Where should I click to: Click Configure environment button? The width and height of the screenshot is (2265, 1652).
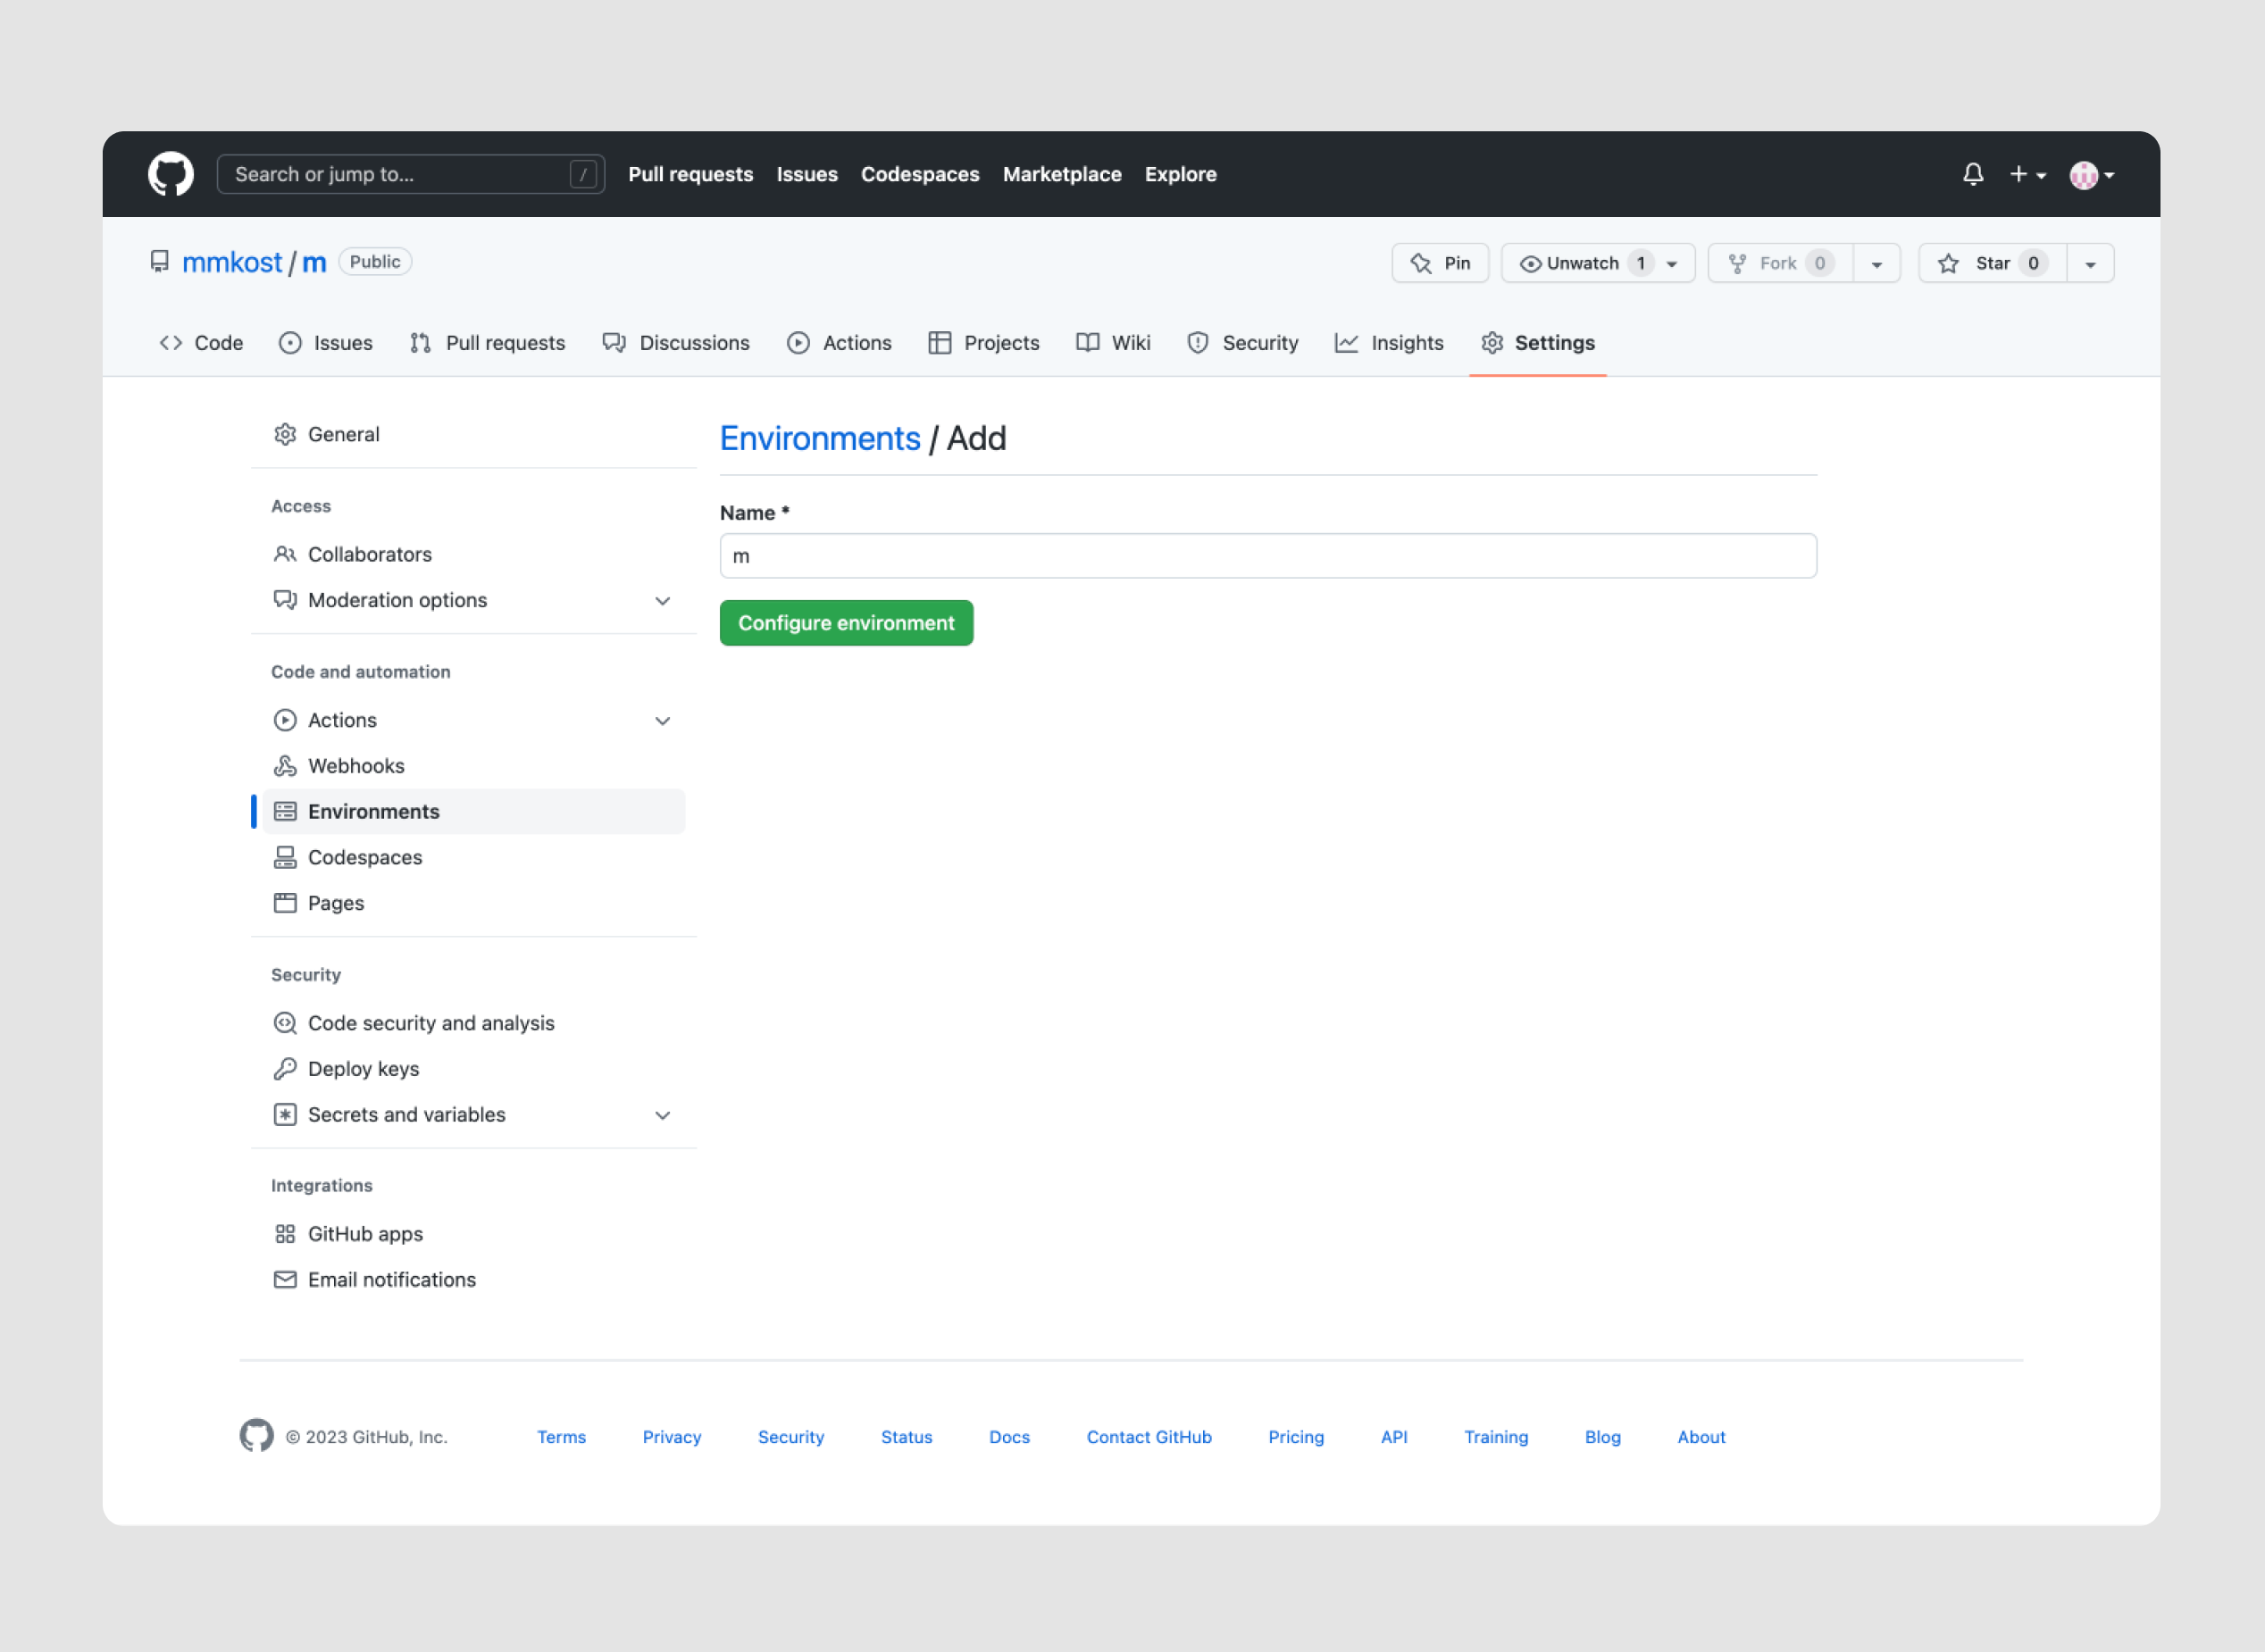[846, 623]
